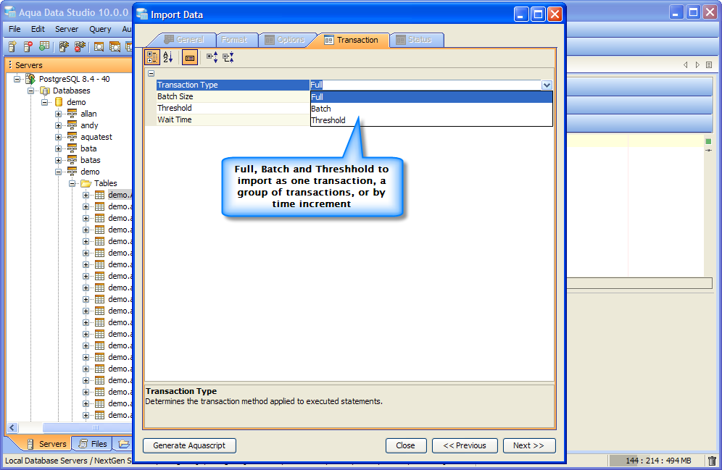Expand the bata schema node
Viewport: 722px width, 470px height.
tap(59, 148)
